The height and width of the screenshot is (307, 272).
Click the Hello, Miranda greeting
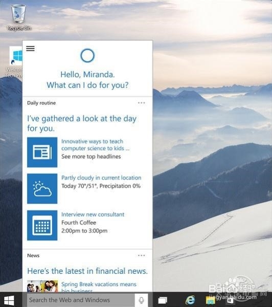[87, 74]
